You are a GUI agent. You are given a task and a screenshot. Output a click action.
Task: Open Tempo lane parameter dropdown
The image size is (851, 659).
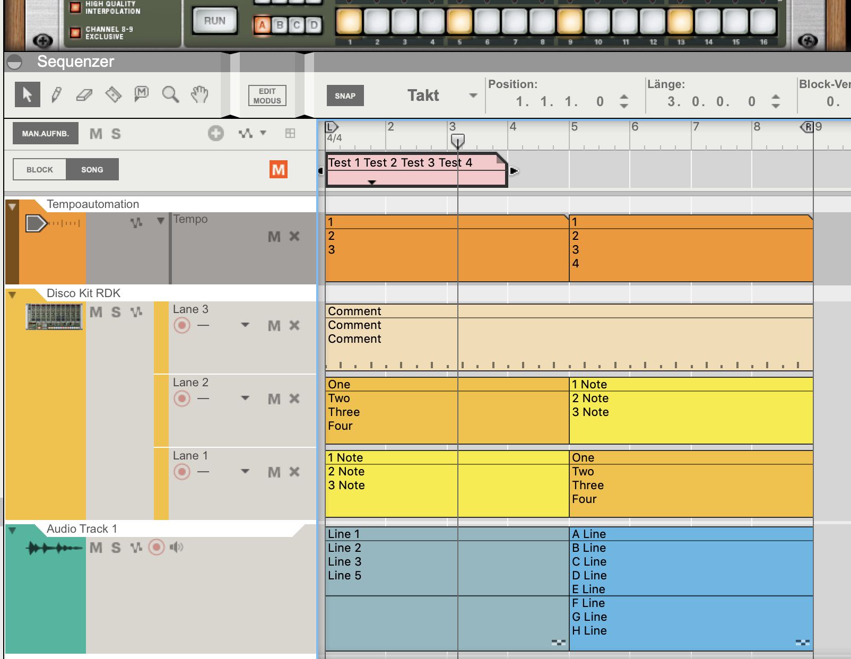coord(161,221)
